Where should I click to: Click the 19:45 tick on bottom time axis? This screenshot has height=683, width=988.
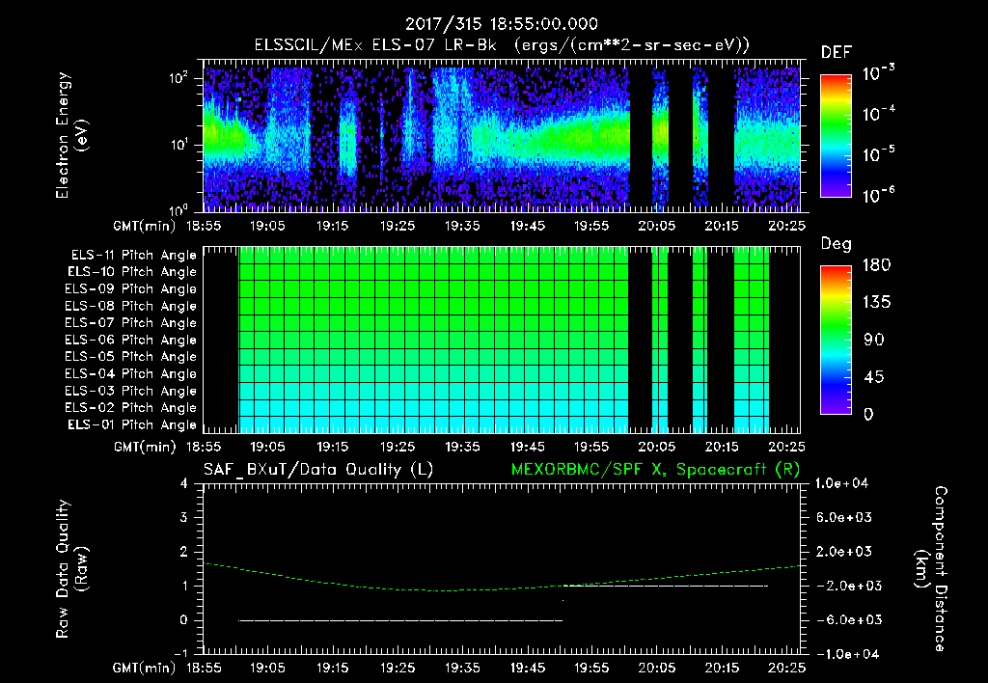(x=528, y=668)
